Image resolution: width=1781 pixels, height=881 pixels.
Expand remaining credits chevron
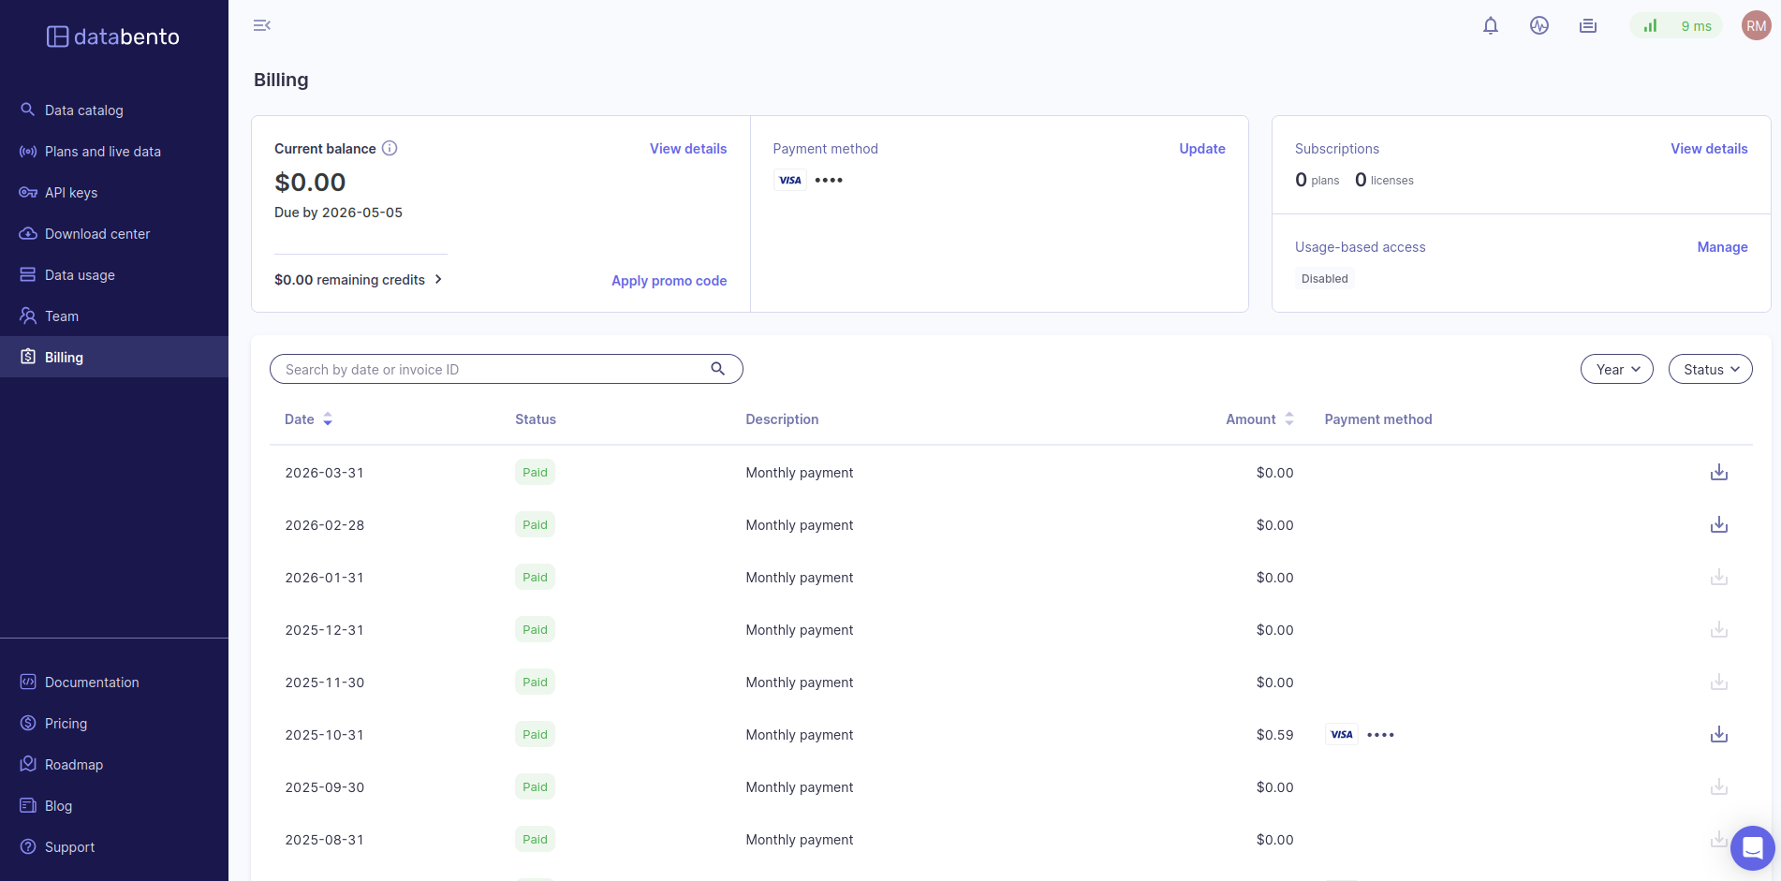tap(438, 279)
